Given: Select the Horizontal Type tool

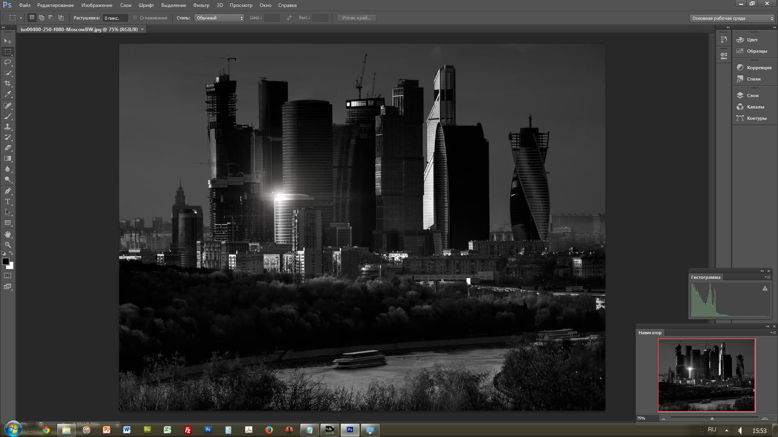Looking at the screenshot, I should [x=8, y=202].
